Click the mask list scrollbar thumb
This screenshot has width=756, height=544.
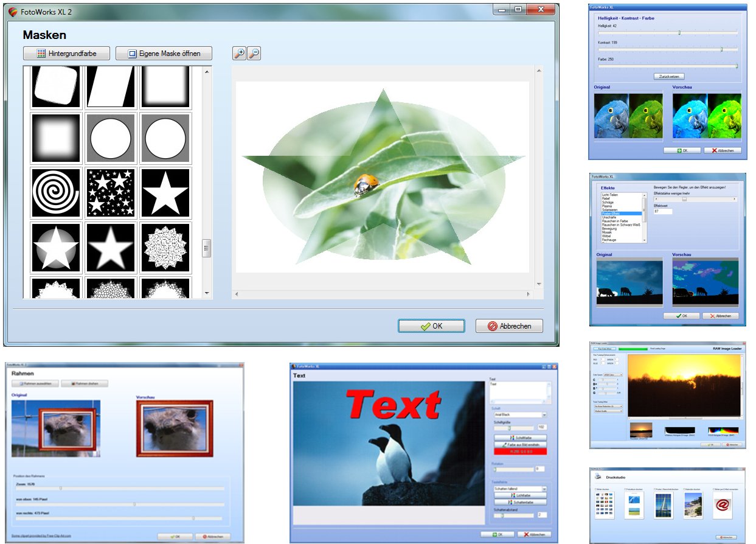pyautogui.click(x=207, y=248)
